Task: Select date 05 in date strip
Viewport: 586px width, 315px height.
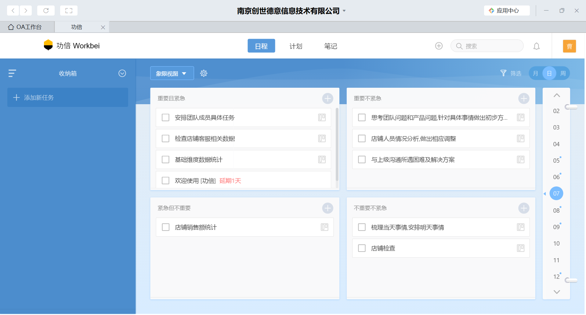Action: pyautogui.click(x=556, y=161)
